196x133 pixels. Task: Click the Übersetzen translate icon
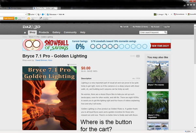pyautogui.click(x=48, y=14)
